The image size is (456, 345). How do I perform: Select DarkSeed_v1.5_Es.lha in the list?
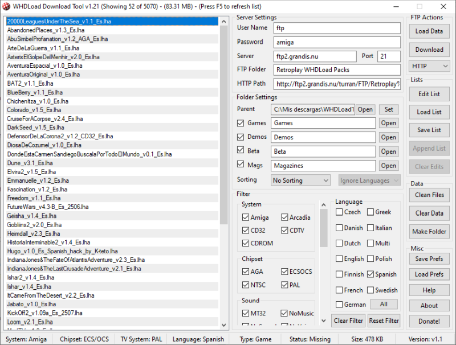[112, 128]
